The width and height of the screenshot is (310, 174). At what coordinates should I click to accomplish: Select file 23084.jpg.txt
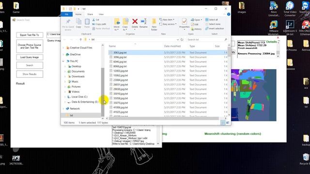click(x=121, y=80)
